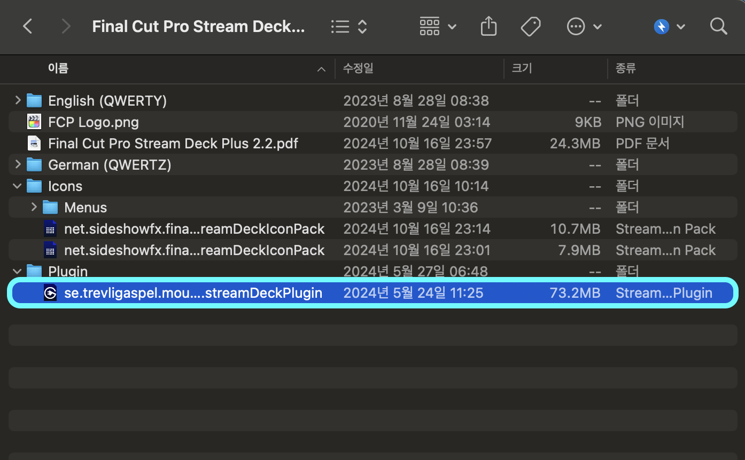Click the Share toolbar icon

point(488,26)
